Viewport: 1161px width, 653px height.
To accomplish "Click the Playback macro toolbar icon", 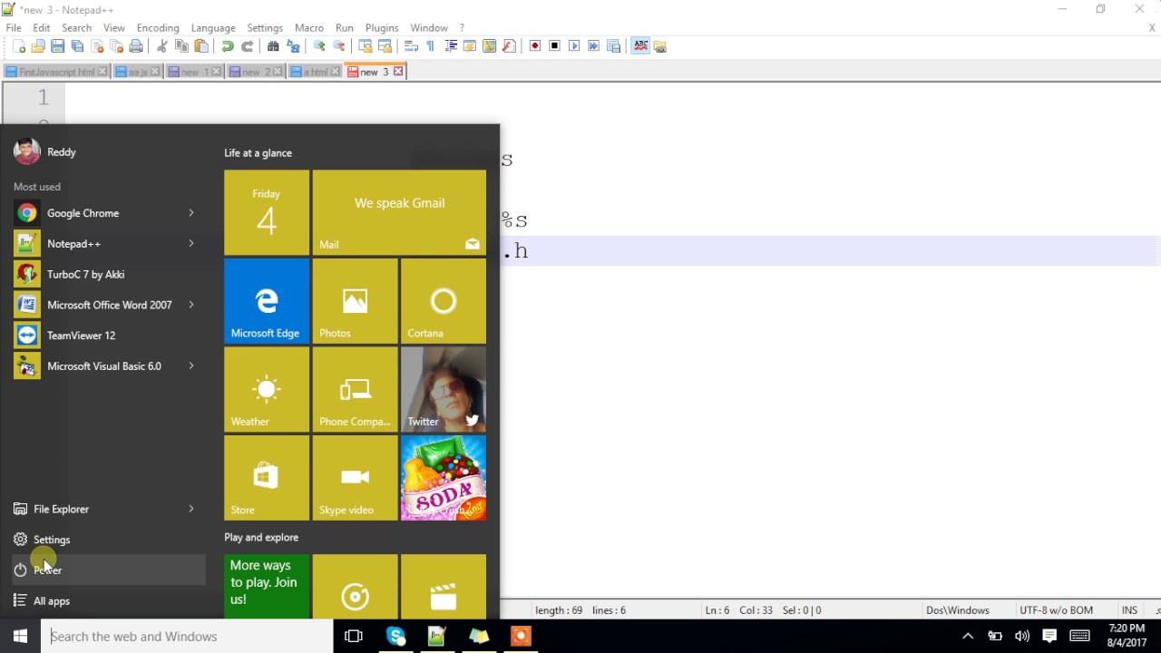I will [574, 46].
